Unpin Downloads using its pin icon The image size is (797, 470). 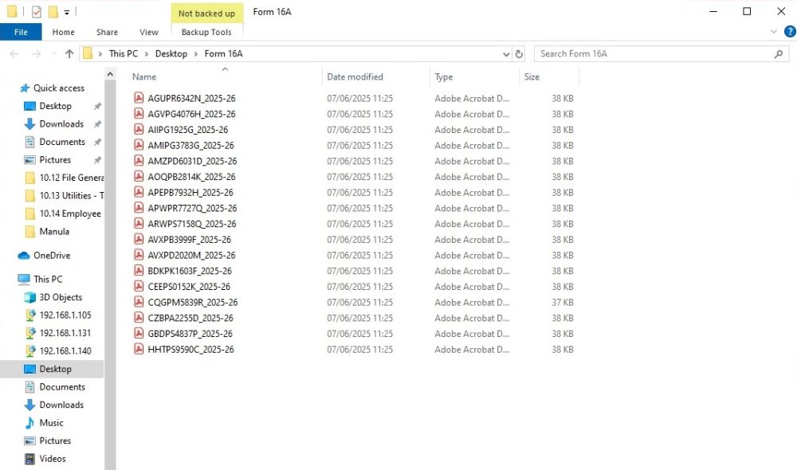pos(97,124)
